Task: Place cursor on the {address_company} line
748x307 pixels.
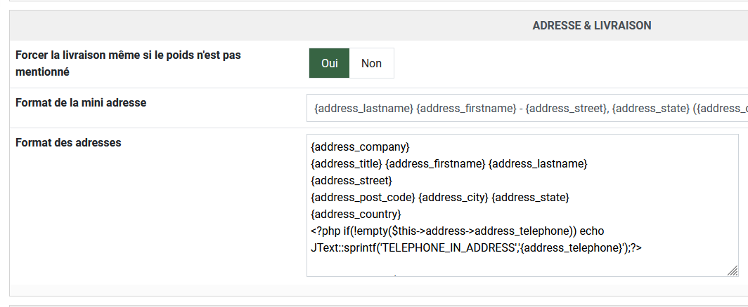Action: (x=359, y=147)
